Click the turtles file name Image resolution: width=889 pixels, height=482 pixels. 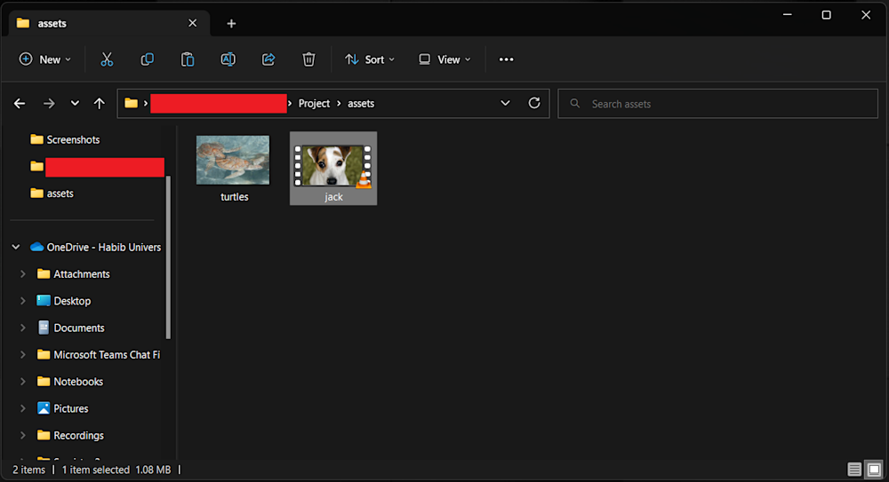[234, 196]
